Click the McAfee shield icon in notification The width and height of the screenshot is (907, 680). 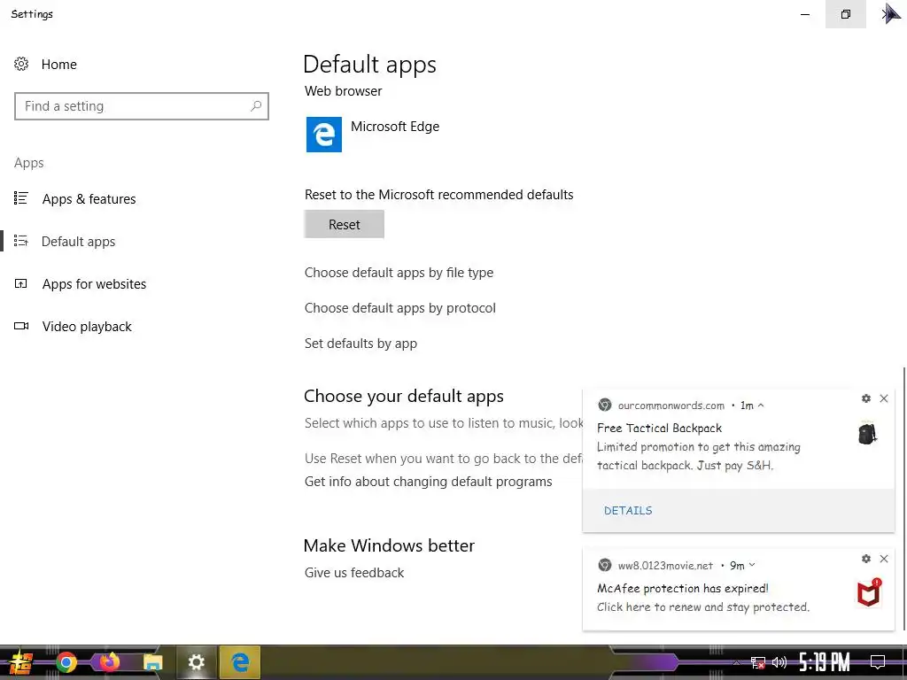pos(869,593)
